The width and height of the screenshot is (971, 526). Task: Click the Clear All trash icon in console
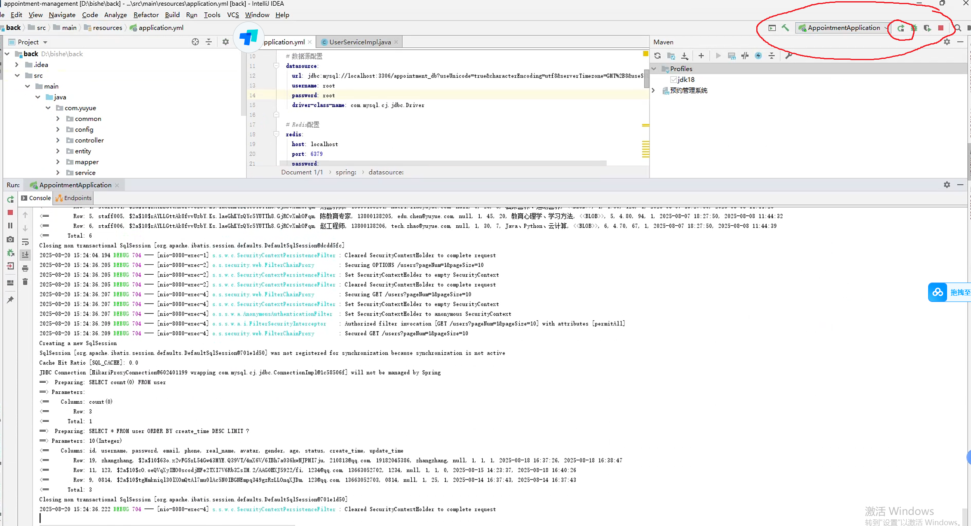click(x=25, y=282)
